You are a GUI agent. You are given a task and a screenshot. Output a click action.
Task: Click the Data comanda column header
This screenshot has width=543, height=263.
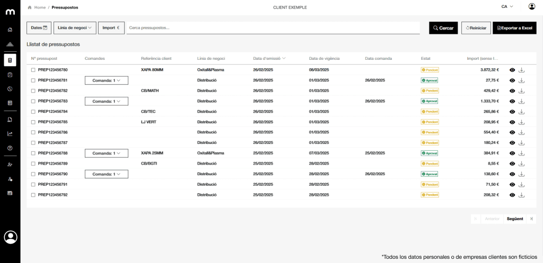pos(379,58)
